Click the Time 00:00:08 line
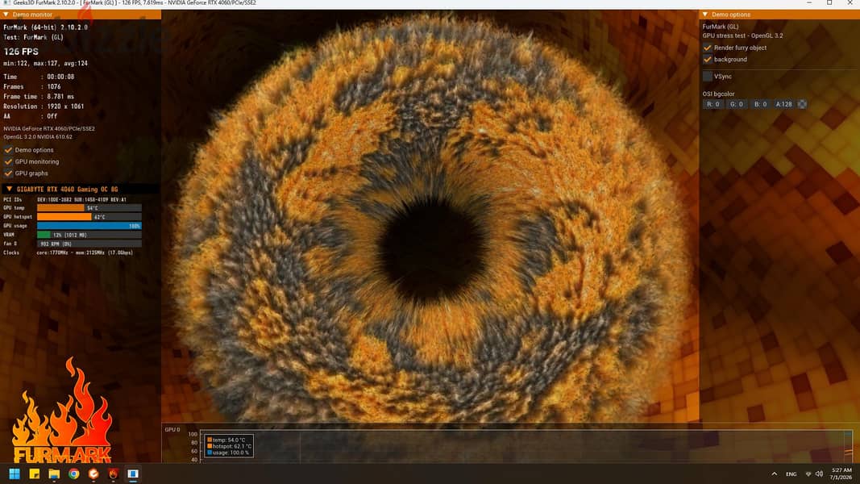860x484 pixels. [39, 77]
